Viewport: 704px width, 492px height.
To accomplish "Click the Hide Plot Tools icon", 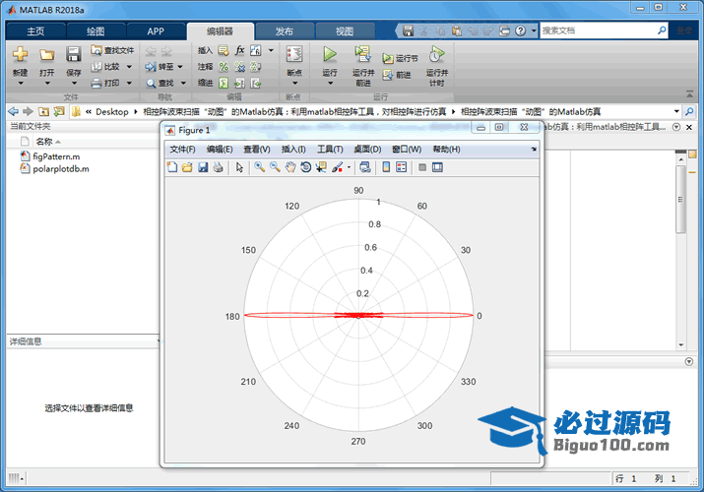I will pos(422,167).
